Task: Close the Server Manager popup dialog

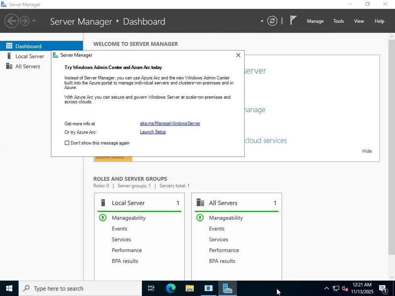Action: coord(238,55)
